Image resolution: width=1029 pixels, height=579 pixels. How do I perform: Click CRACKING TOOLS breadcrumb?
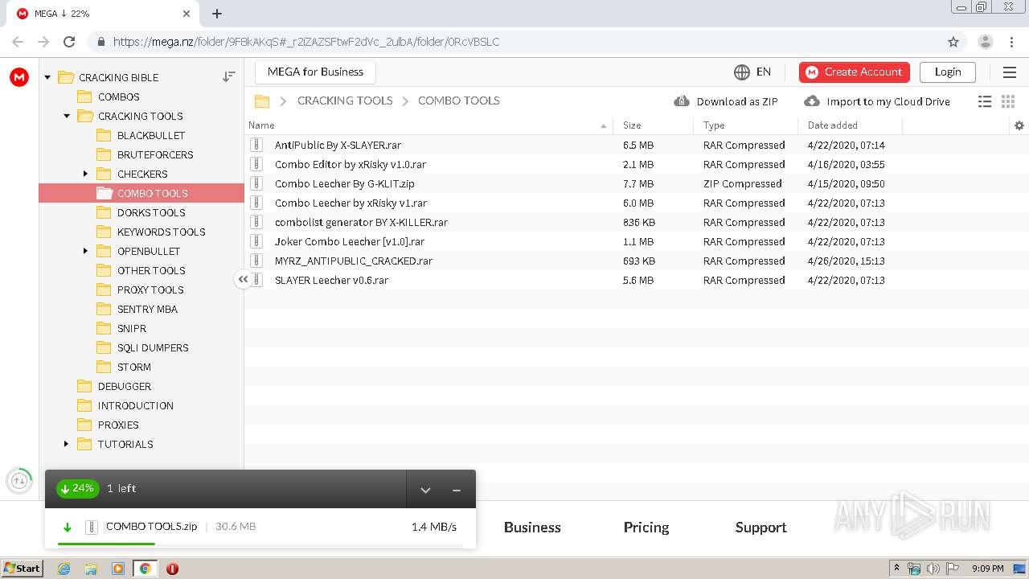coord(345,101)
